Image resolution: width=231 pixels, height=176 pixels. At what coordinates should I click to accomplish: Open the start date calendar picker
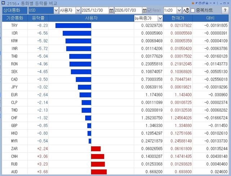(112, 10)
